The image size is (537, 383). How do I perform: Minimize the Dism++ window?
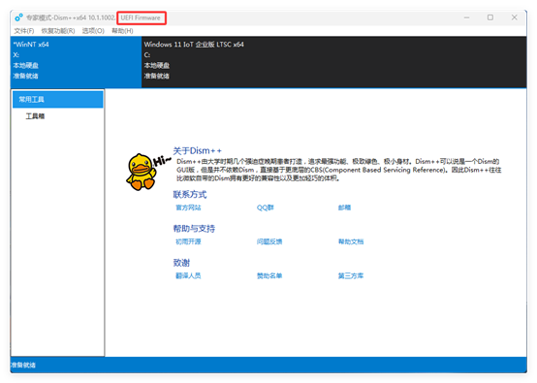[466, 17]
